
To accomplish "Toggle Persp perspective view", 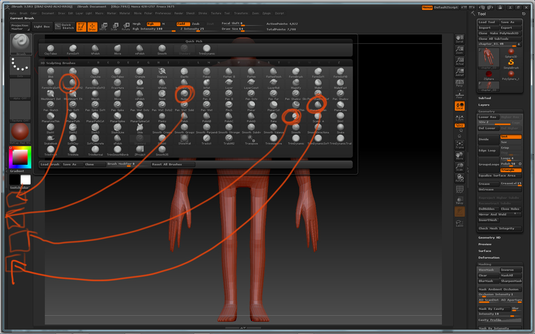I will (459, 83).
